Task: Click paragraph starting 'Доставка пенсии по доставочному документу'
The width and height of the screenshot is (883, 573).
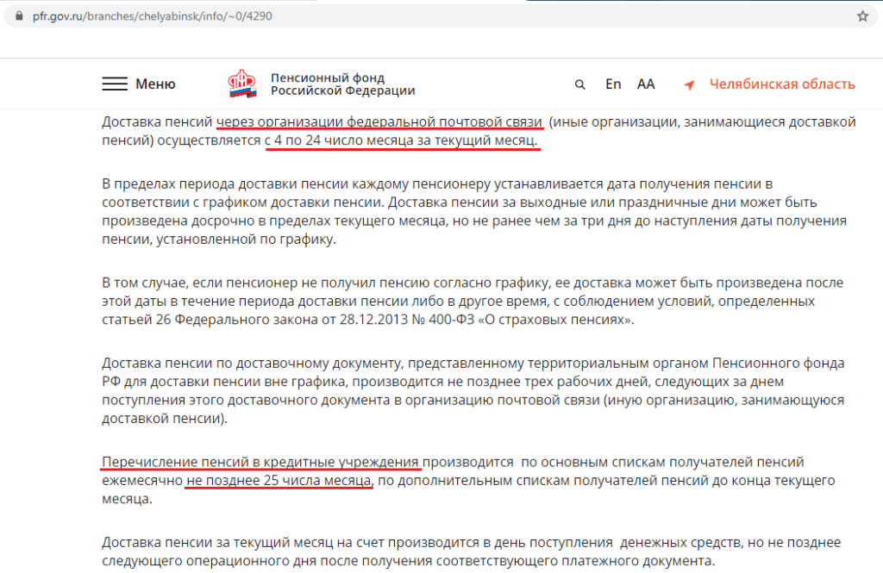Action: [x=473, y=390]
